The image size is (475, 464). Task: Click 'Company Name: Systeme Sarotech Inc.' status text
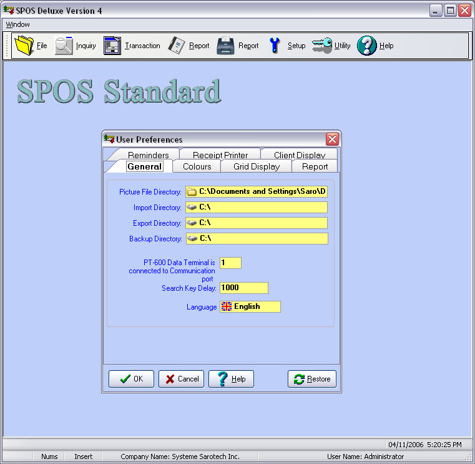point(180,456)
